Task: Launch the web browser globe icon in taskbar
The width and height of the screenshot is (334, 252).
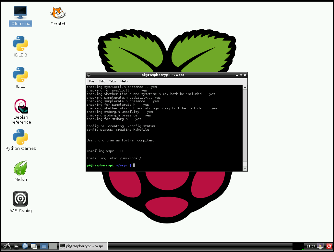Action: point(25,246)
